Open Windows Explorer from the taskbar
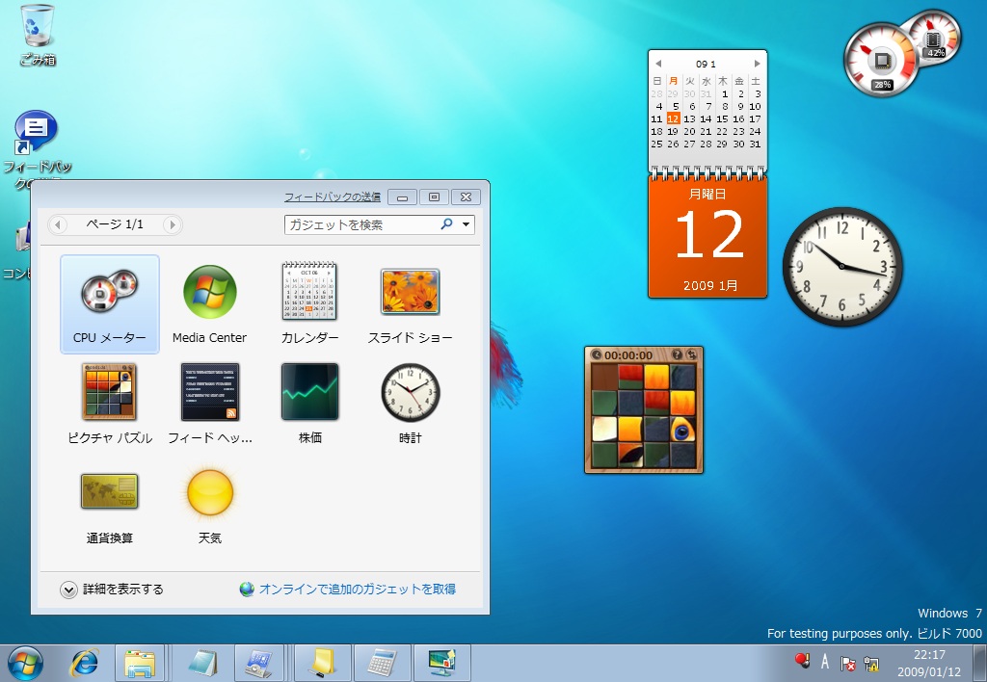 point(140,664)
